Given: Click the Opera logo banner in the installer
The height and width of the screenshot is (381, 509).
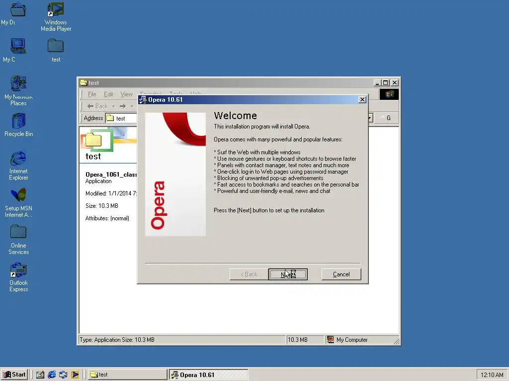Looking at the screenshot, I should point(175,174).
